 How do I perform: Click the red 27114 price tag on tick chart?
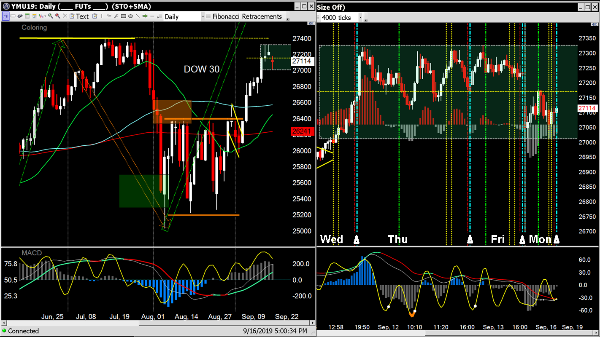(x=587, y=108)
